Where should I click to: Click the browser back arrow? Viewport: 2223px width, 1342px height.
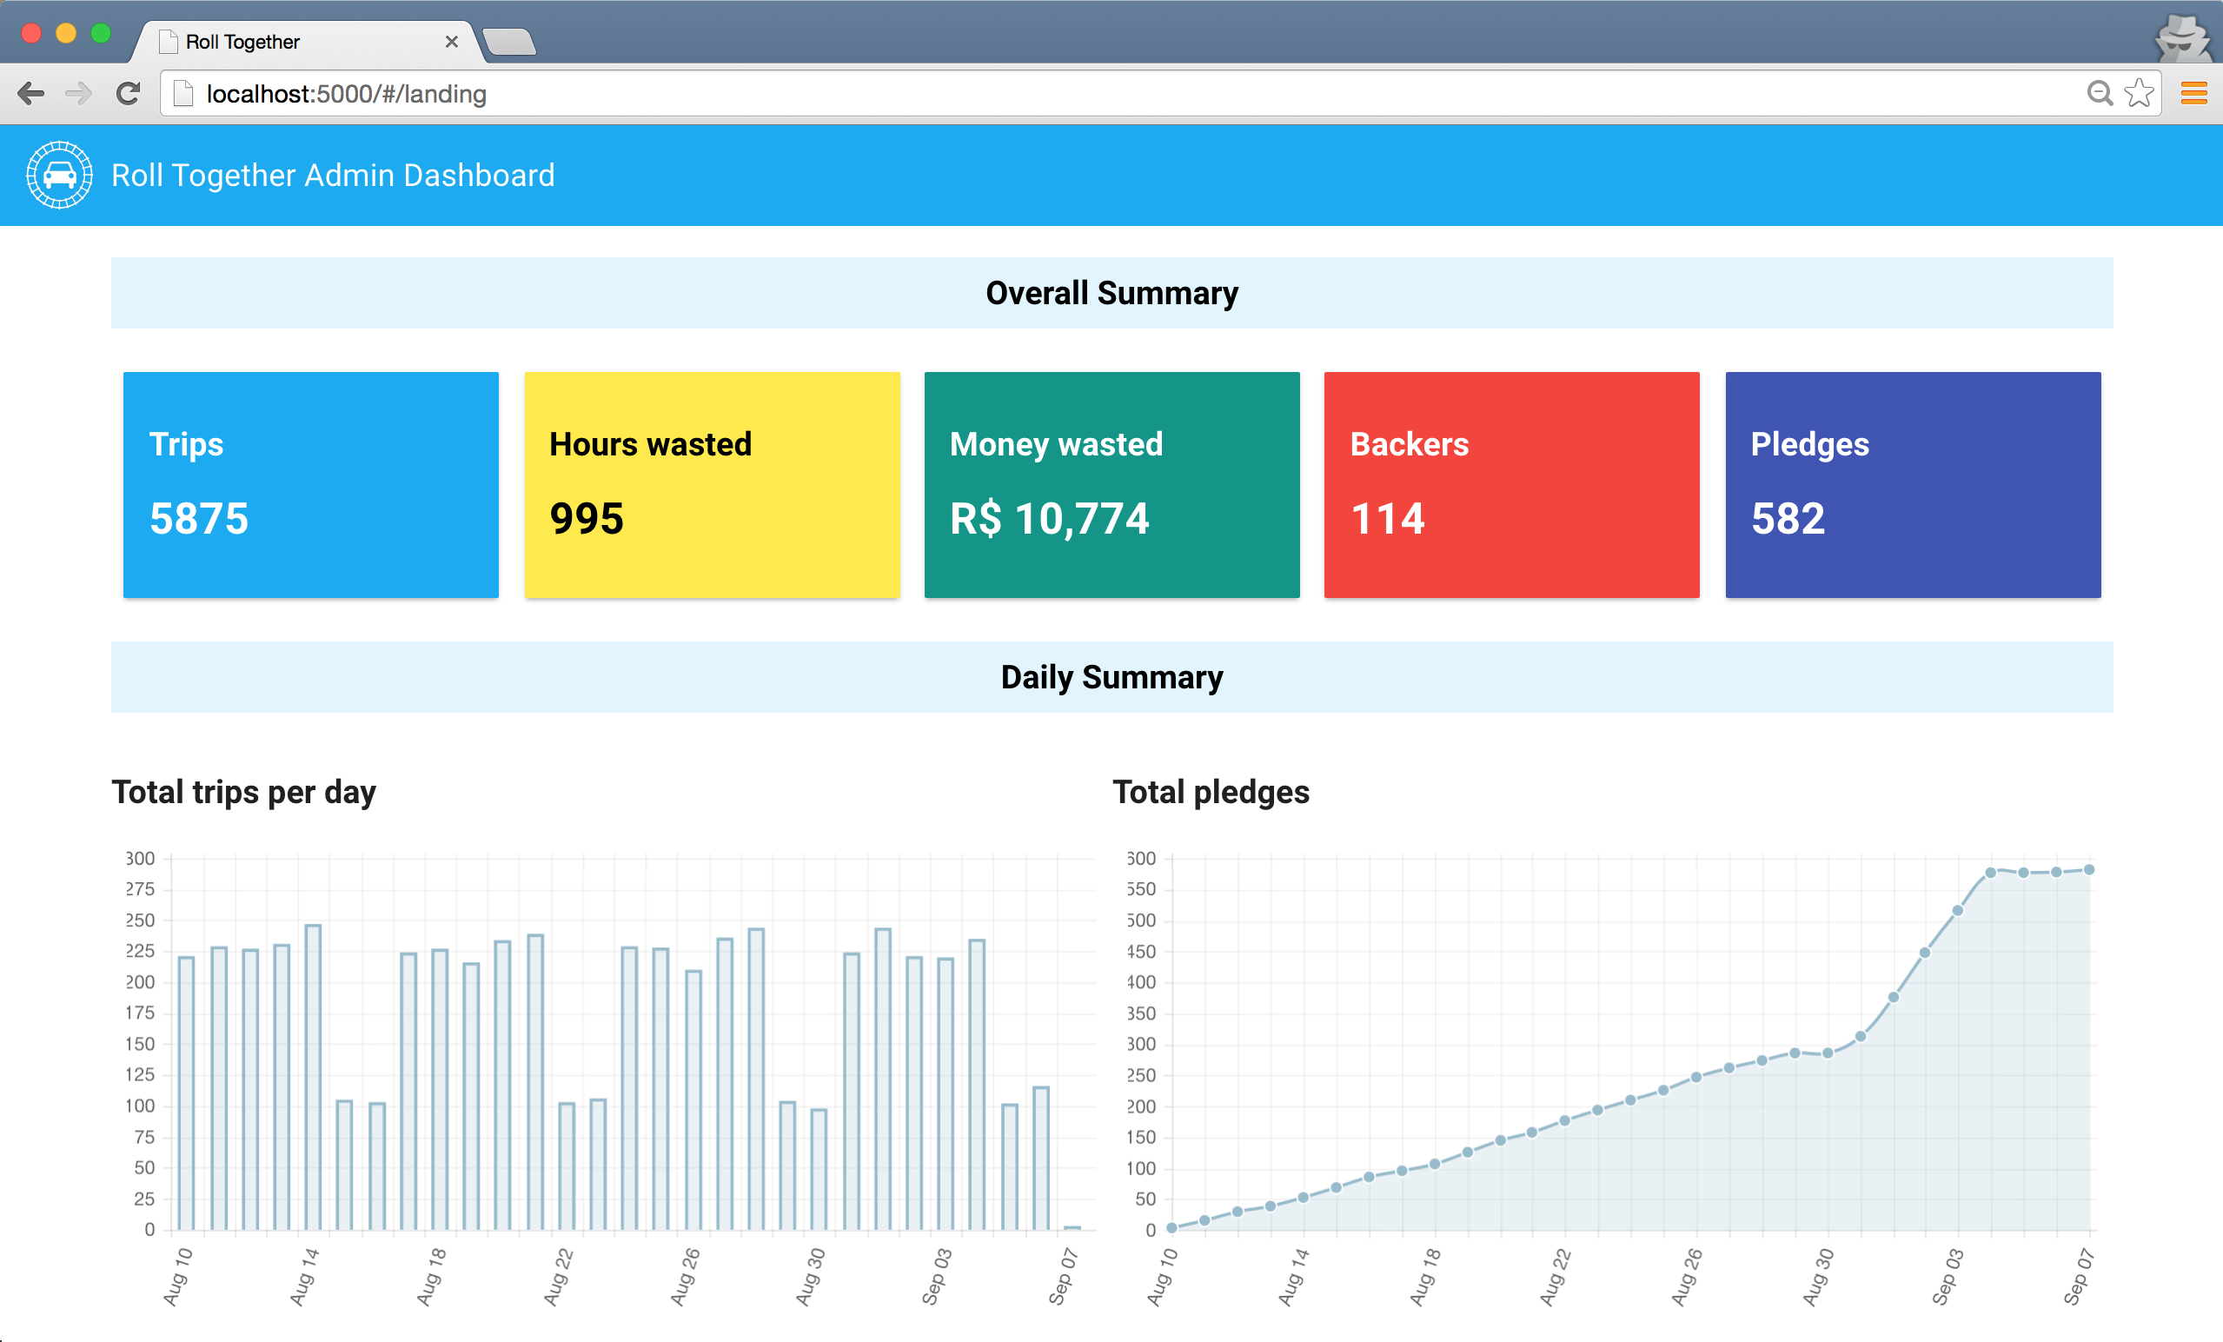point(30,94)
